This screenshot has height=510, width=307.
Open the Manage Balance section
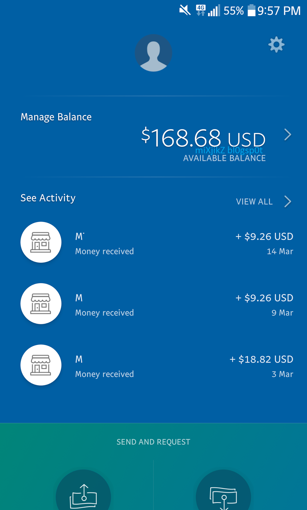point(56,117)
